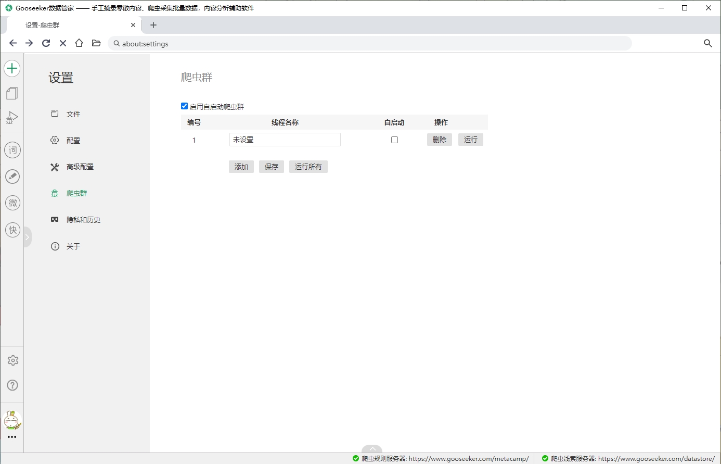Select the 快 quick tool icon
Viewport: 721px width, 464px height.
coord(12,230)
